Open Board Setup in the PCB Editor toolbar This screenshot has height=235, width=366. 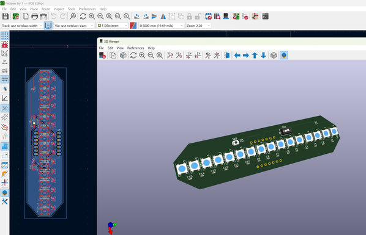tap(16, 16)
